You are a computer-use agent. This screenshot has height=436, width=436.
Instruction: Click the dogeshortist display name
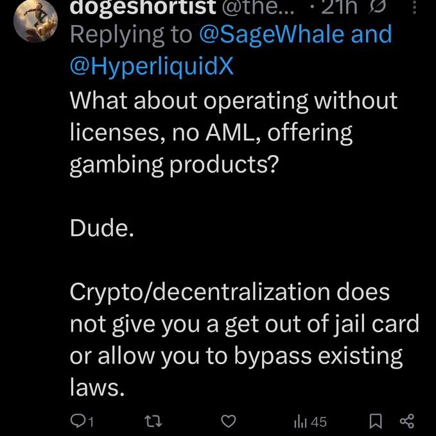(143, 7)
